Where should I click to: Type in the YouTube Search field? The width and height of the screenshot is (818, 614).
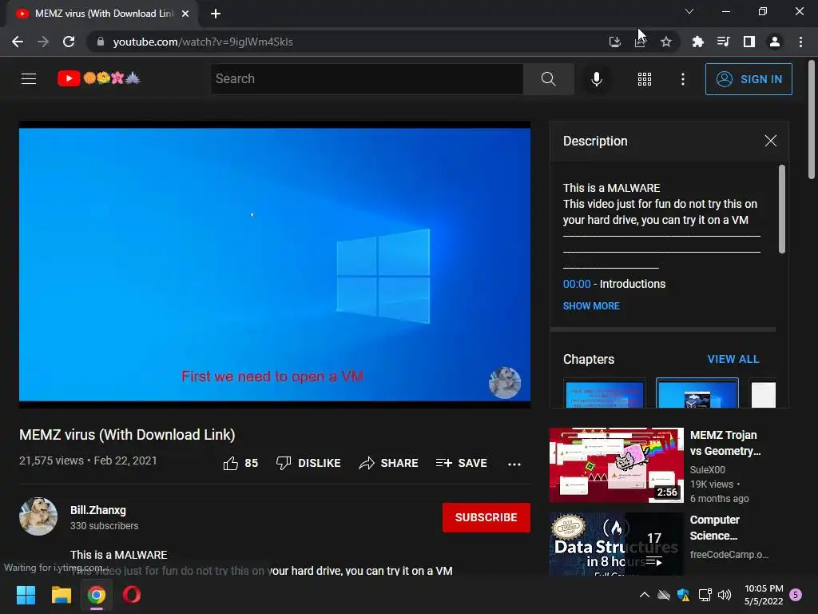[x=367, y=79]
